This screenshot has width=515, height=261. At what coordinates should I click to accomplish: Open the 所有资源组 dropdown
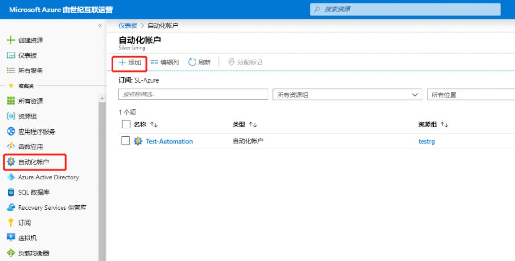pyautogui.click(x=348, y=94)
